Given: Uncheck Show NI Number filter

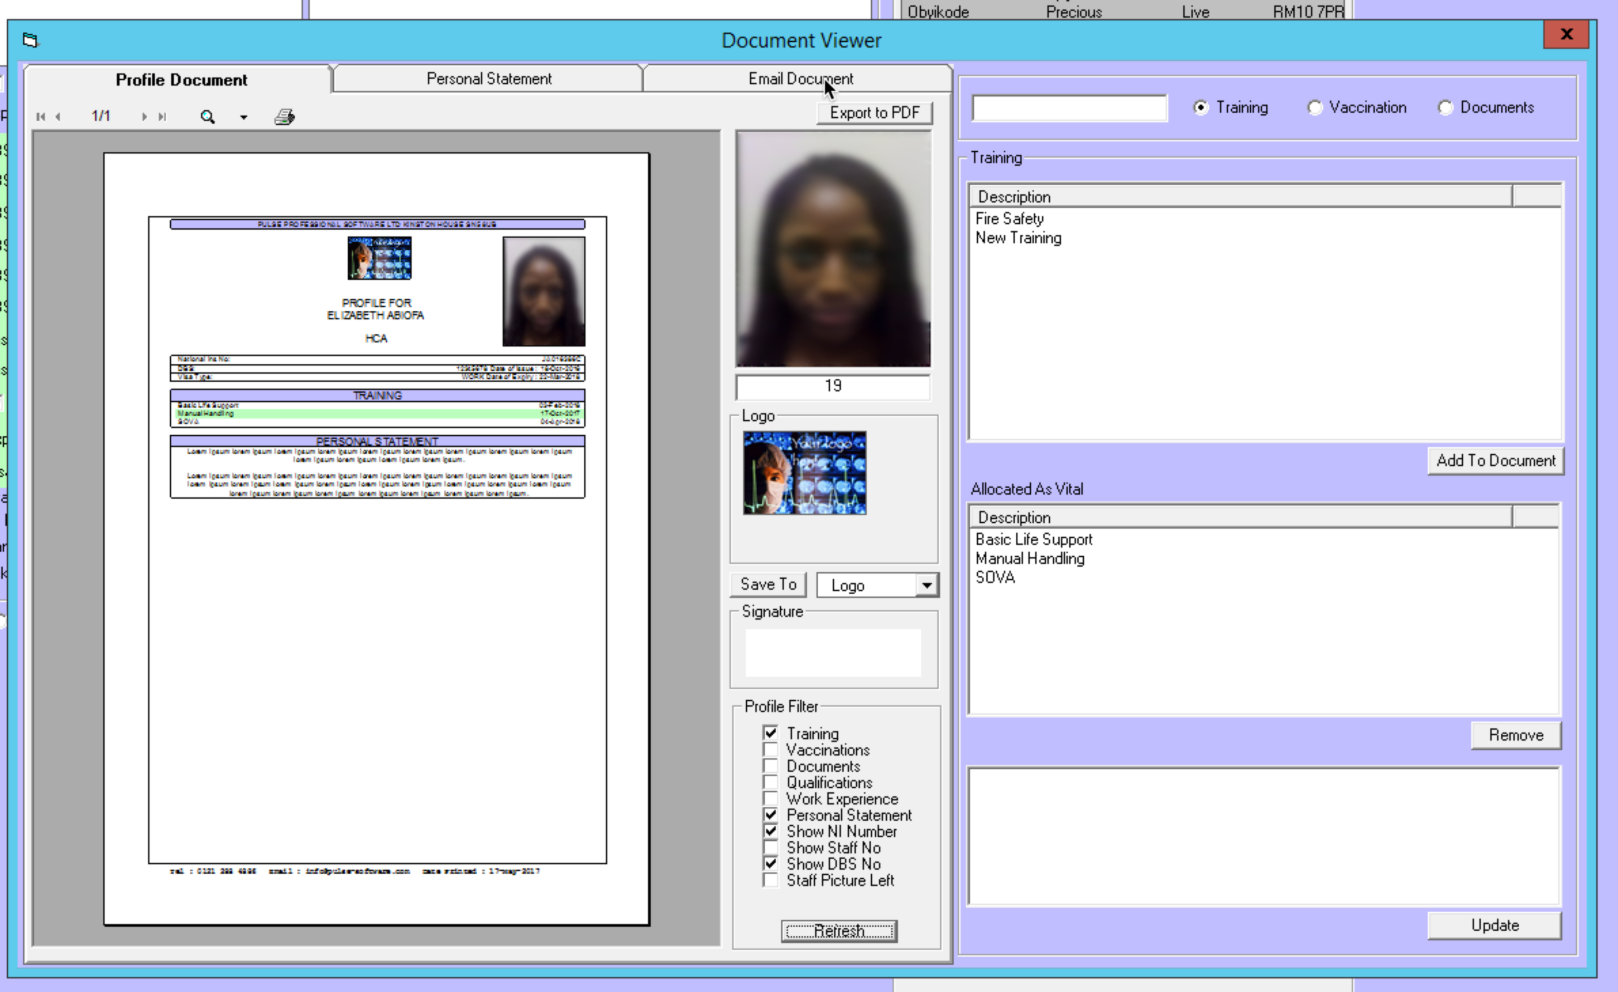Looking at the screenshot, I should [770, 831].
